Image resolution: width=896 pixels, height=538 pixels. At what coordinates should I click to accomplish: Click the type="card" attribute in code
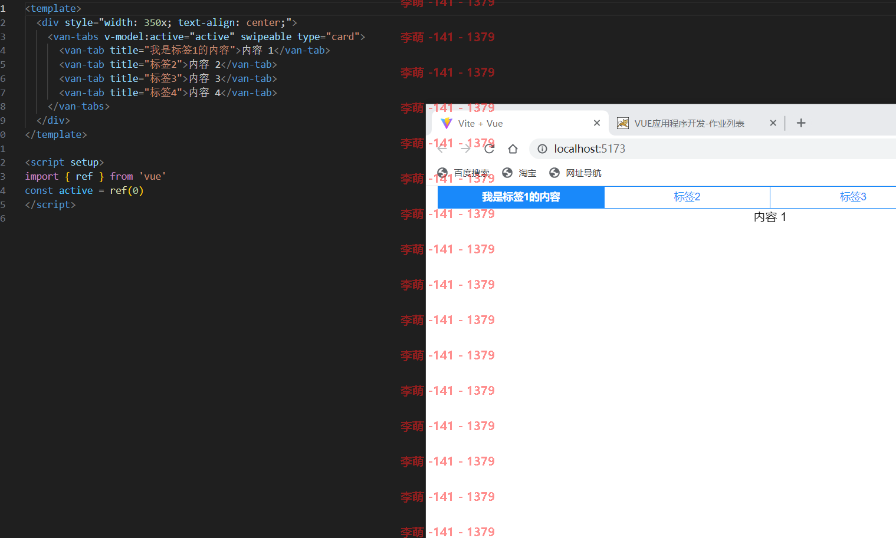[329, 37]
